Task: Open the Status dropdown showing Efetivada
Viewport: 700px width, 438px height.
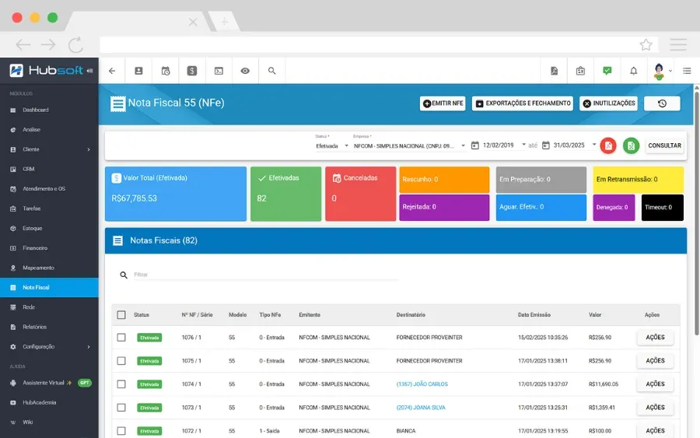Action: coord(331,145)
